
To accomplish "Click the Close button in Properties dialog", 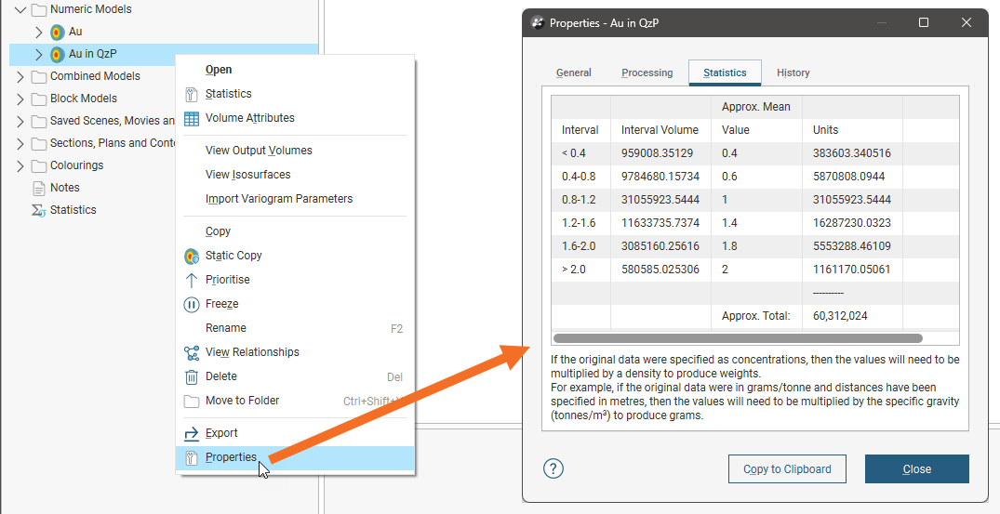I will pos(916,468).
